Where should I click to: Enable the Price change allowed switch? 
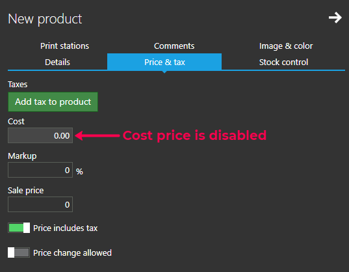pyautogui.click(x=19, y=252)
